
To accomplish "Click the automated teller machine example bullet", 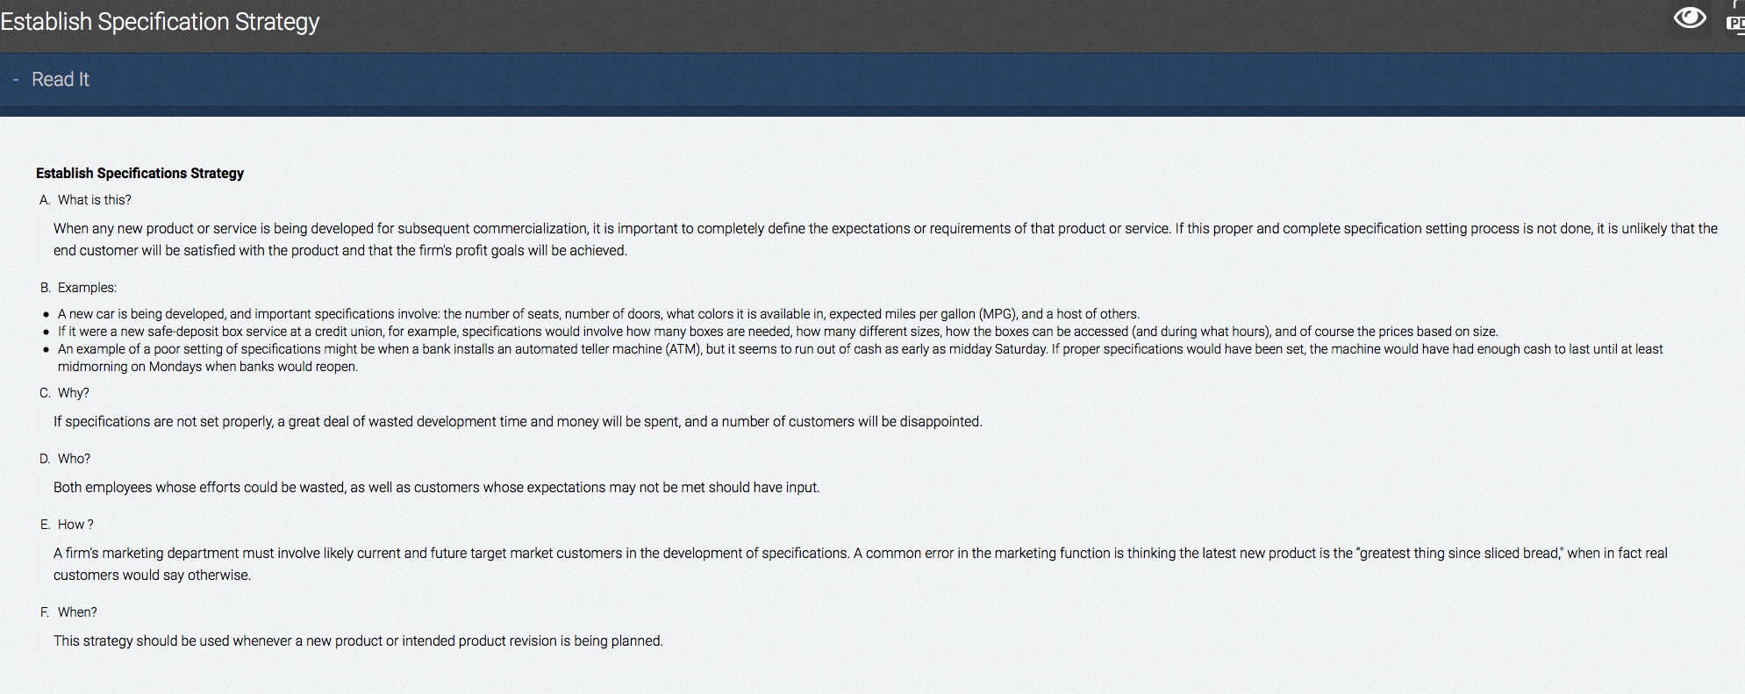I will tap(860, 358).
